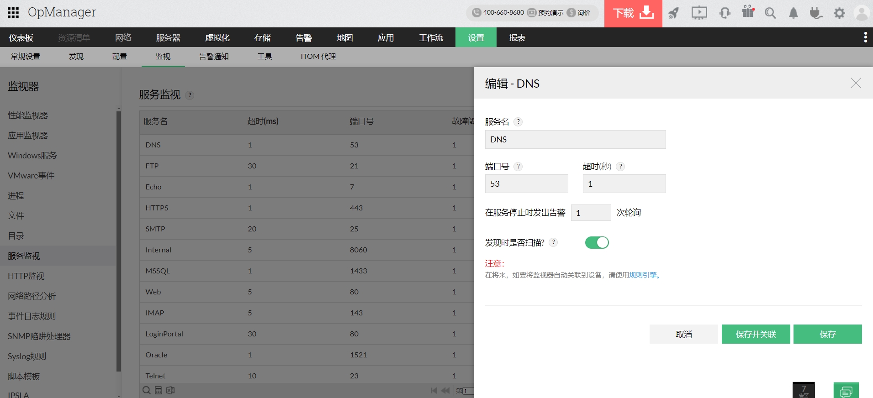873x398 pixels.
Task: Open 性能监视器 in sidebar
Action: 28,115
